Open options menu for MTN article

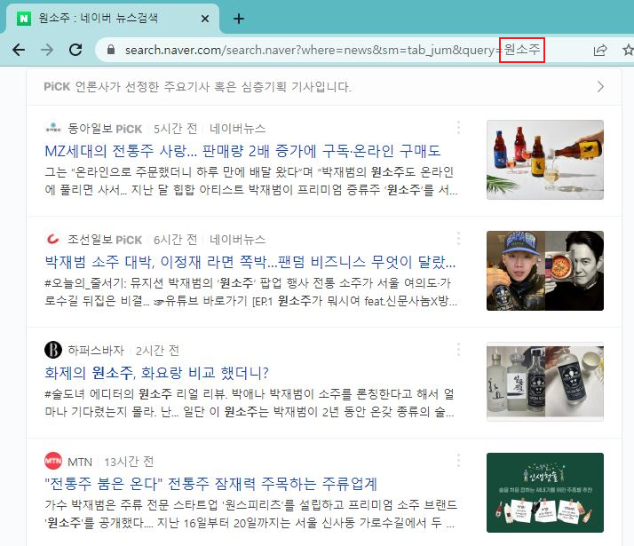(458, 460)
